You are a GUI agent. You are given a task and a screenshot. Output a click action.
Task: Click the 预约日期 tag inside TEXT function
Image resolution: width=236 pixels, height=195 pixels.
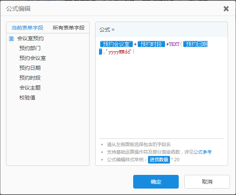coord(195,44)
